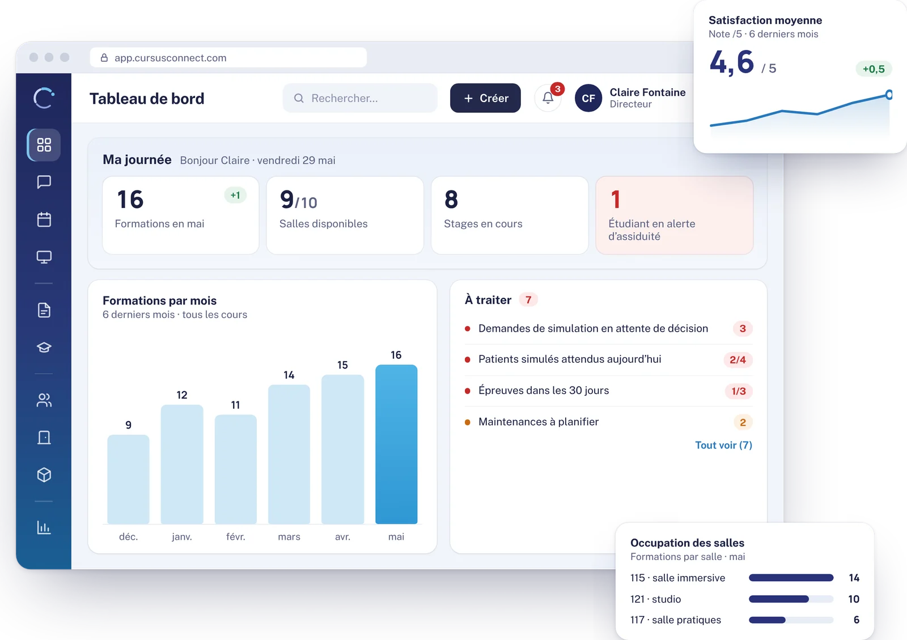
Task: Open the dashboard grid icon in sidebar
Action: (x=44, y=145)
